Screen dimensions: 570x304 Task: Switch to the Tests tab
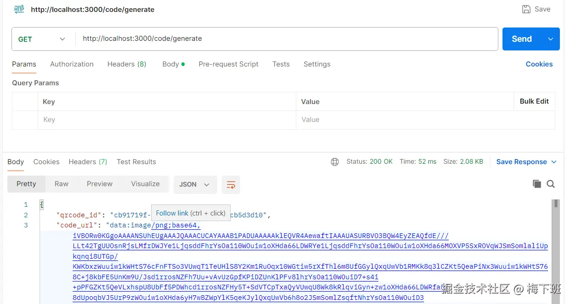281,64
